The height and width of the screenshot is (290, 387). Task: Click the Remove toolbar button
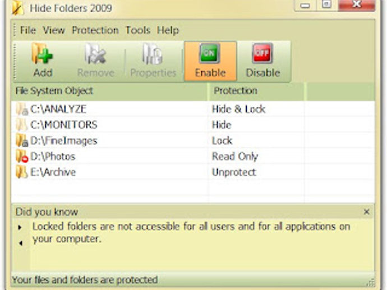pyautogui.click(x=95, y=60)
